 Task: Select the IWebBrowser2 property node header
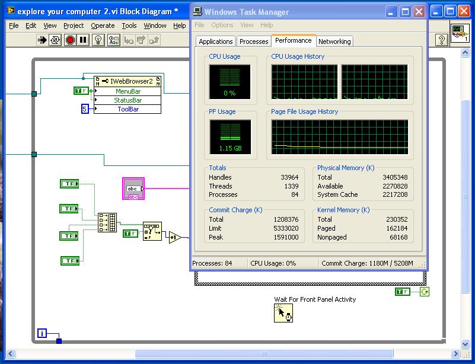(x=127, y=81)
